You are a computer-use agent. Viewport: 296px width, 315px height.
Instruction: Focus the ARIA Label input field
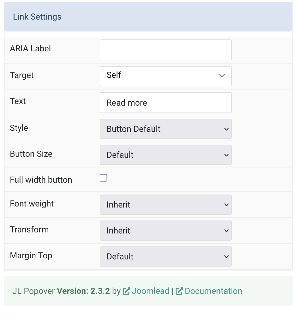166,50
